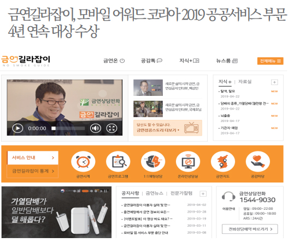The width and height of the screenshot is (288, 243).
Task: Open the 공감마당 heart-in-hand icon
Action: pyautogui.click(x=258, y=162)
